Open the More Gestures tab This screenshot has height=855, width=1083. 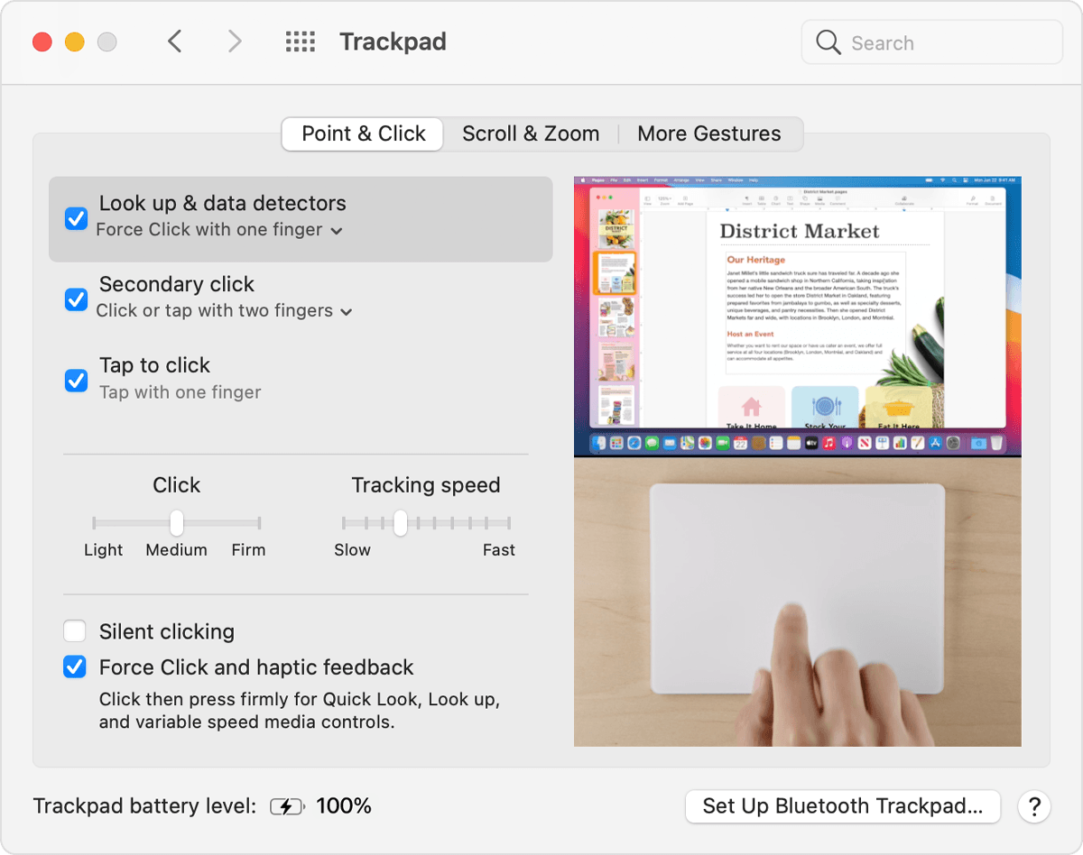point(709,133)
